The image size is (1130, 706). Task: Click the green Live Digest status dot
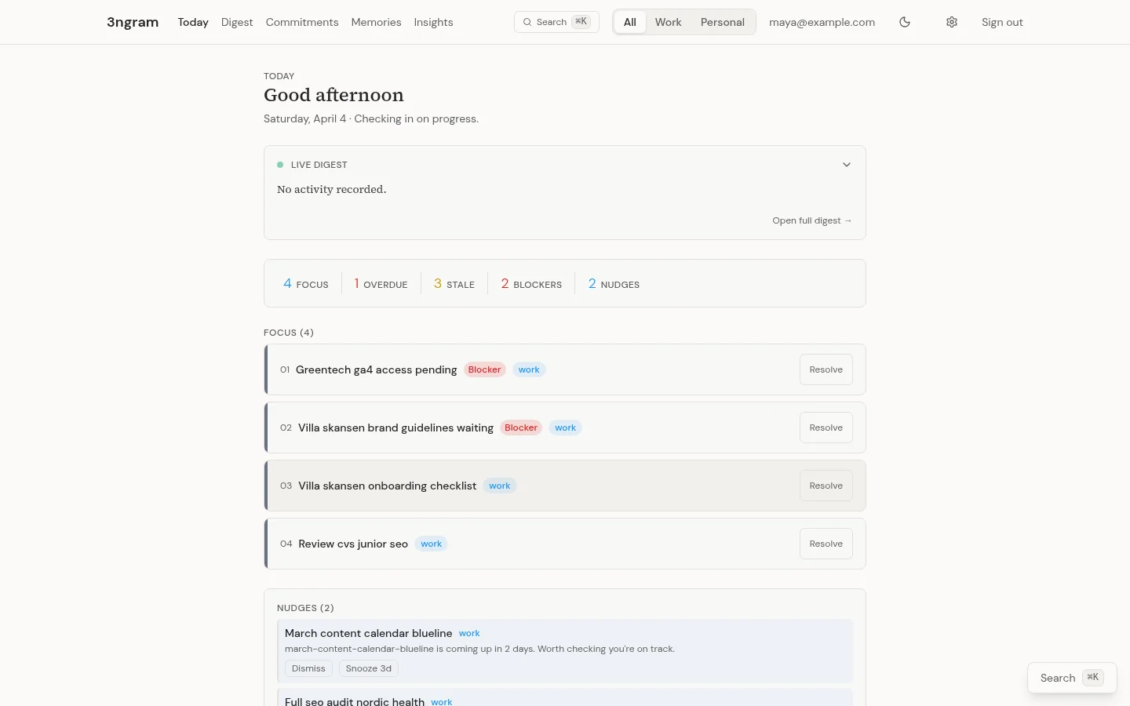pos(280,165)
